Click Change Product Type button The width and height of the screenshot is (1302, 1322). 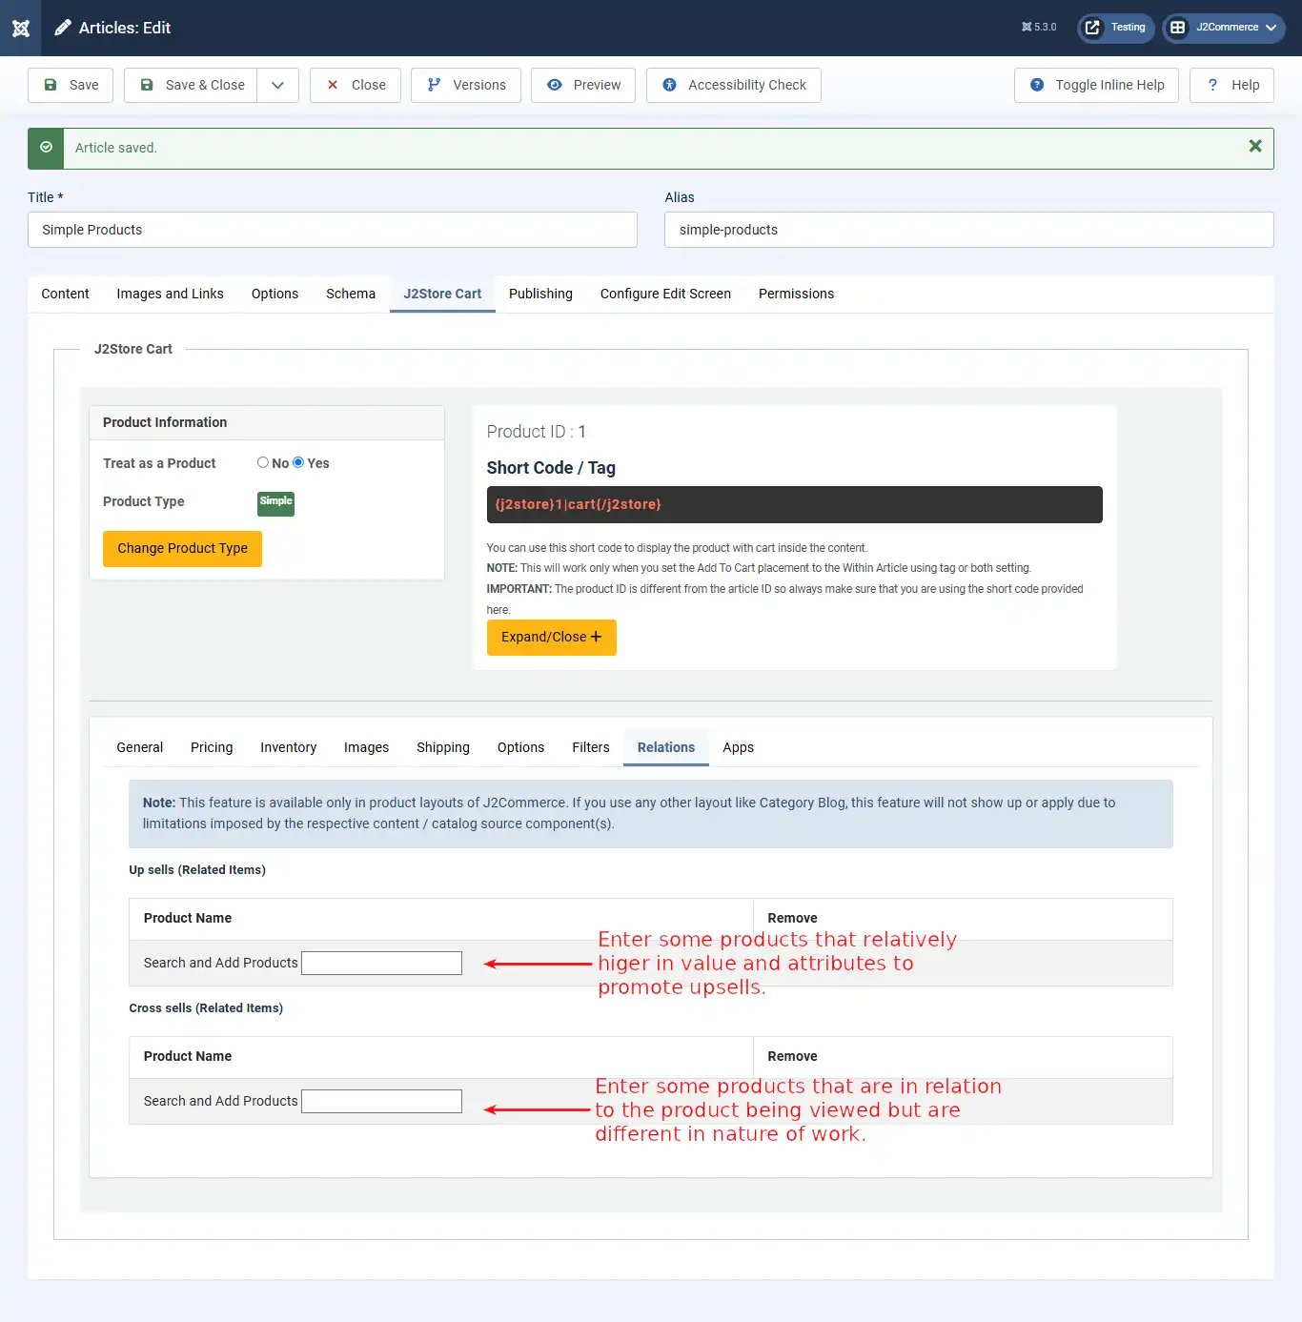click(x=182, y=548)
